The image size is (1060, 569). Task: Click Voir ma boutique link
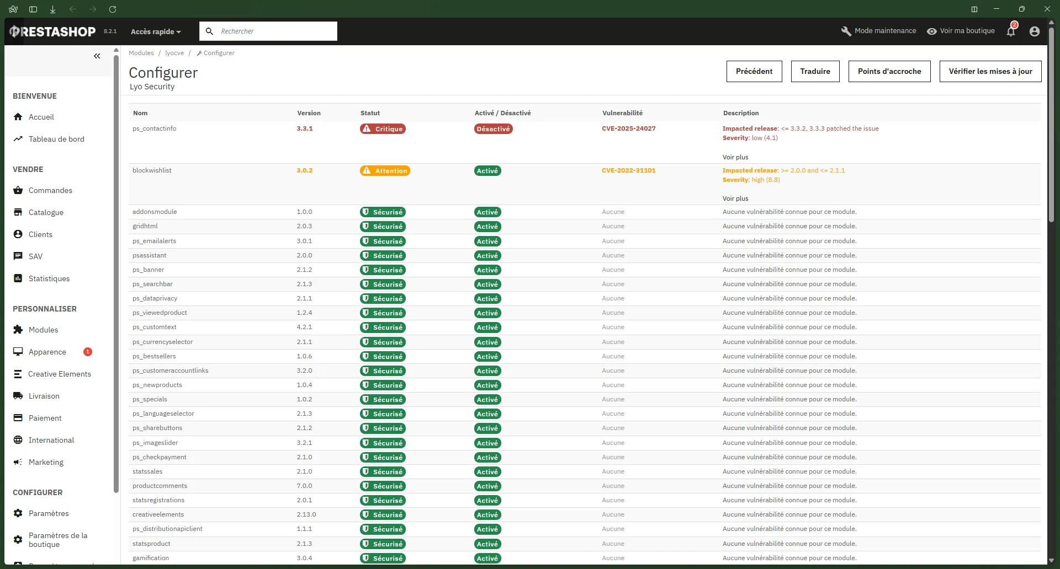click(x=961, y=31)
